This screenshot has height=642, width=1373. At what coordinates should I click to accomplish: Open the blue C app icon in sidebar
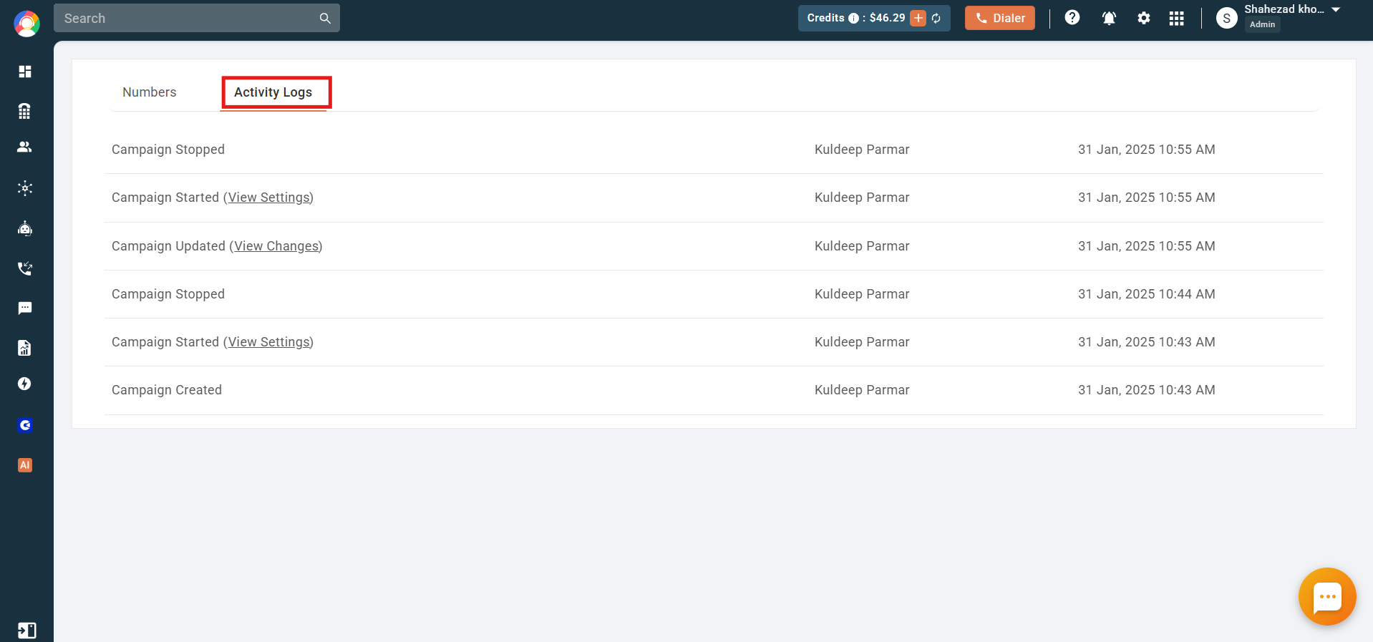tap(25, 425)
